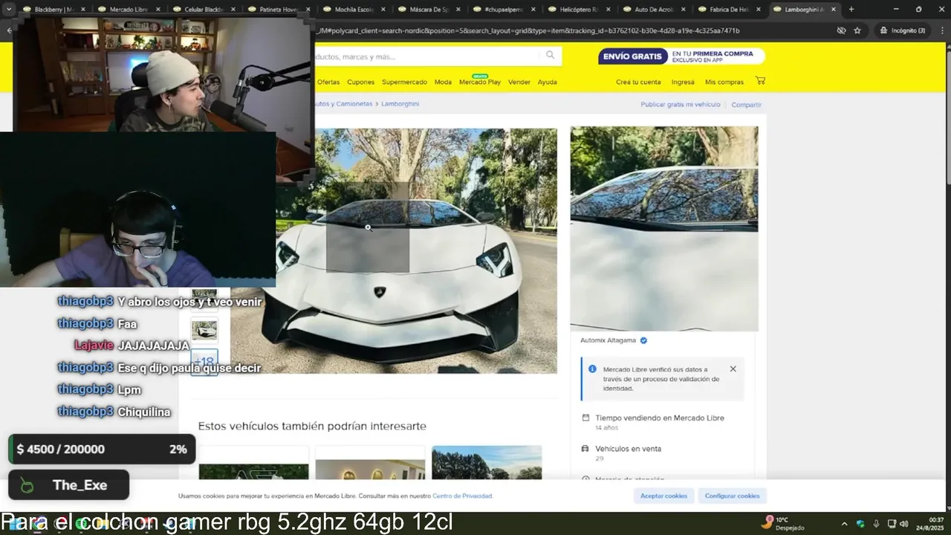This screenshot has width=951, height=535.
Task: Open a new browser tab with plus icon
Action: pyautogui.click(x=851, y=10)
